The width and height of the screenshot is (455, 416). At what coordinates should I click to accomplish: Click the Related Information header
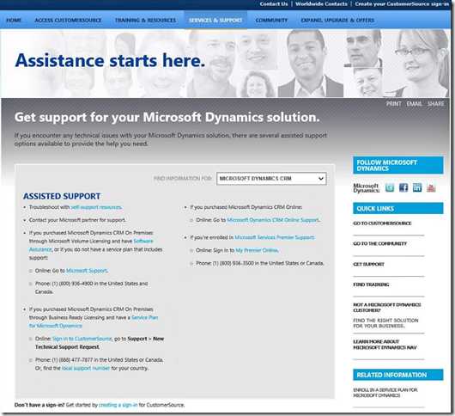398,375
